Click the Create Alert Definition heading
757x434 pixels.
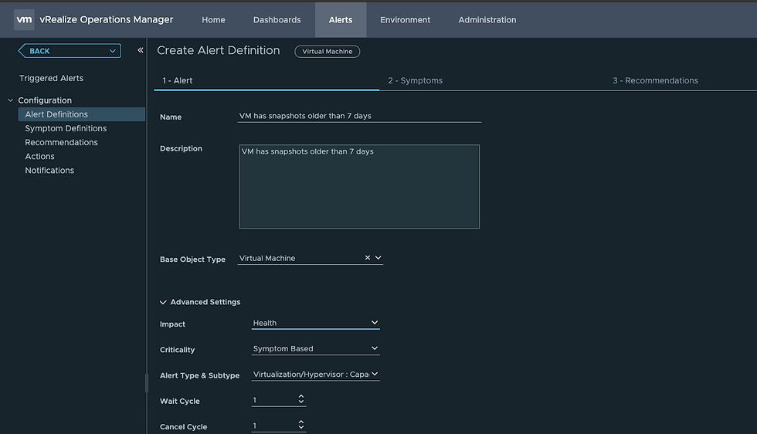point(218,50)
